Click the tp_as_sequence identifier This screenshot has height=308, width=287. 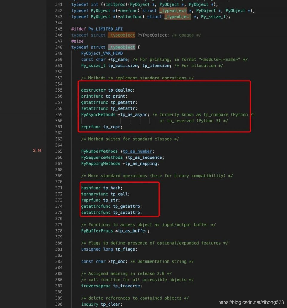point(145,157)
